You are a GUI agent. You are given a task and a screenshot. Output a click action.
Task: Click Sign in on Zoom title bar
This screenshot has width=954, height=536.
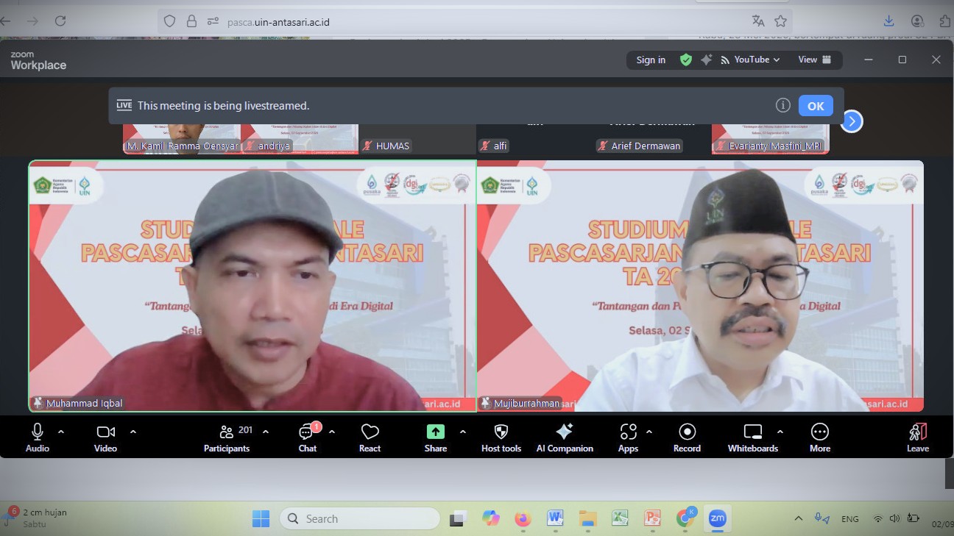click(x=651, y=60)
